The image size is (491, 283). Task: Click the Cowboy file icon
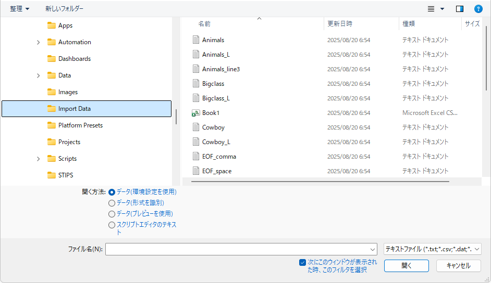coord(195,127)
